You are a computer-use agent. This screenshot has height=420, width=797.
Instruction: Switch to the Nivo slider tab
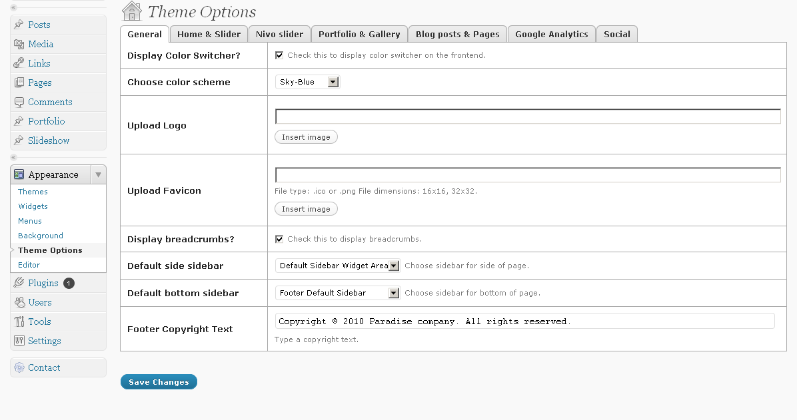click(279, 34)
